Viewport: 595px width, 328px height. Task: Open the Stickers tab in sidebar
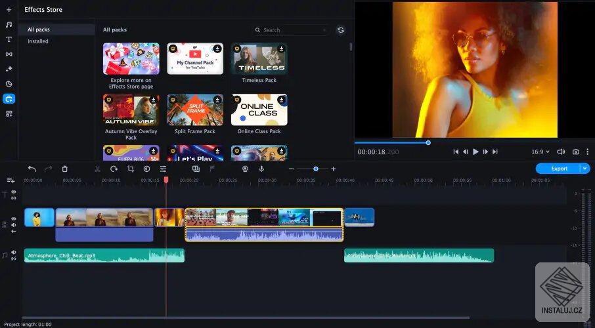(x=9, y=84)
